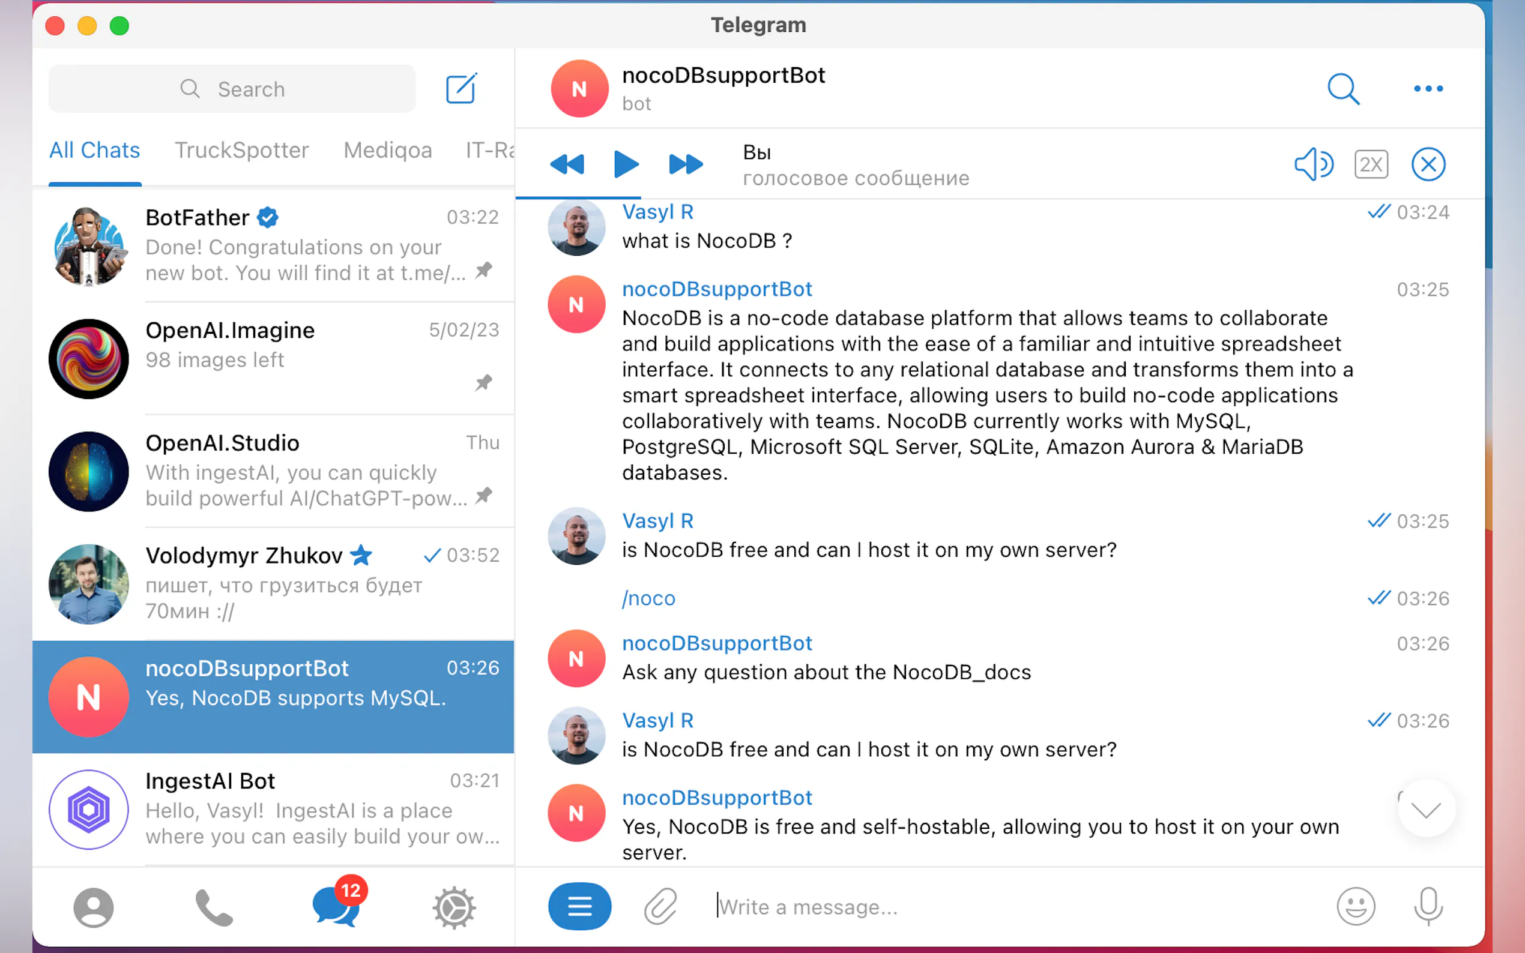This screenshot has height=953, width=1525.
Task: Click the read checkmarks on /noco message
Action: (x=1379, y=598)
